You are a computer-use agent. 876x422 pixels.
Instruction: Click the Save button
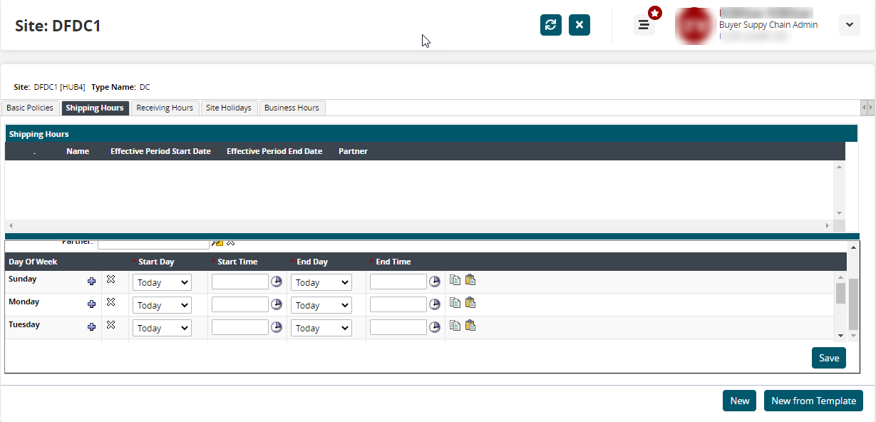828,358
